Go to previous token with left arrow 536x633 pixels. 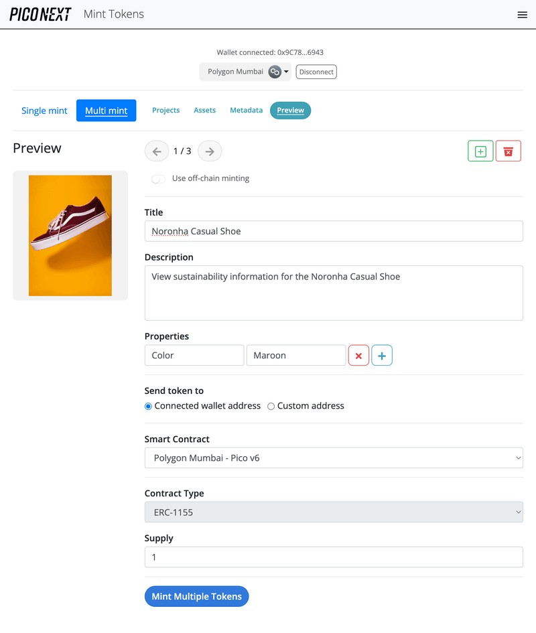157,151
